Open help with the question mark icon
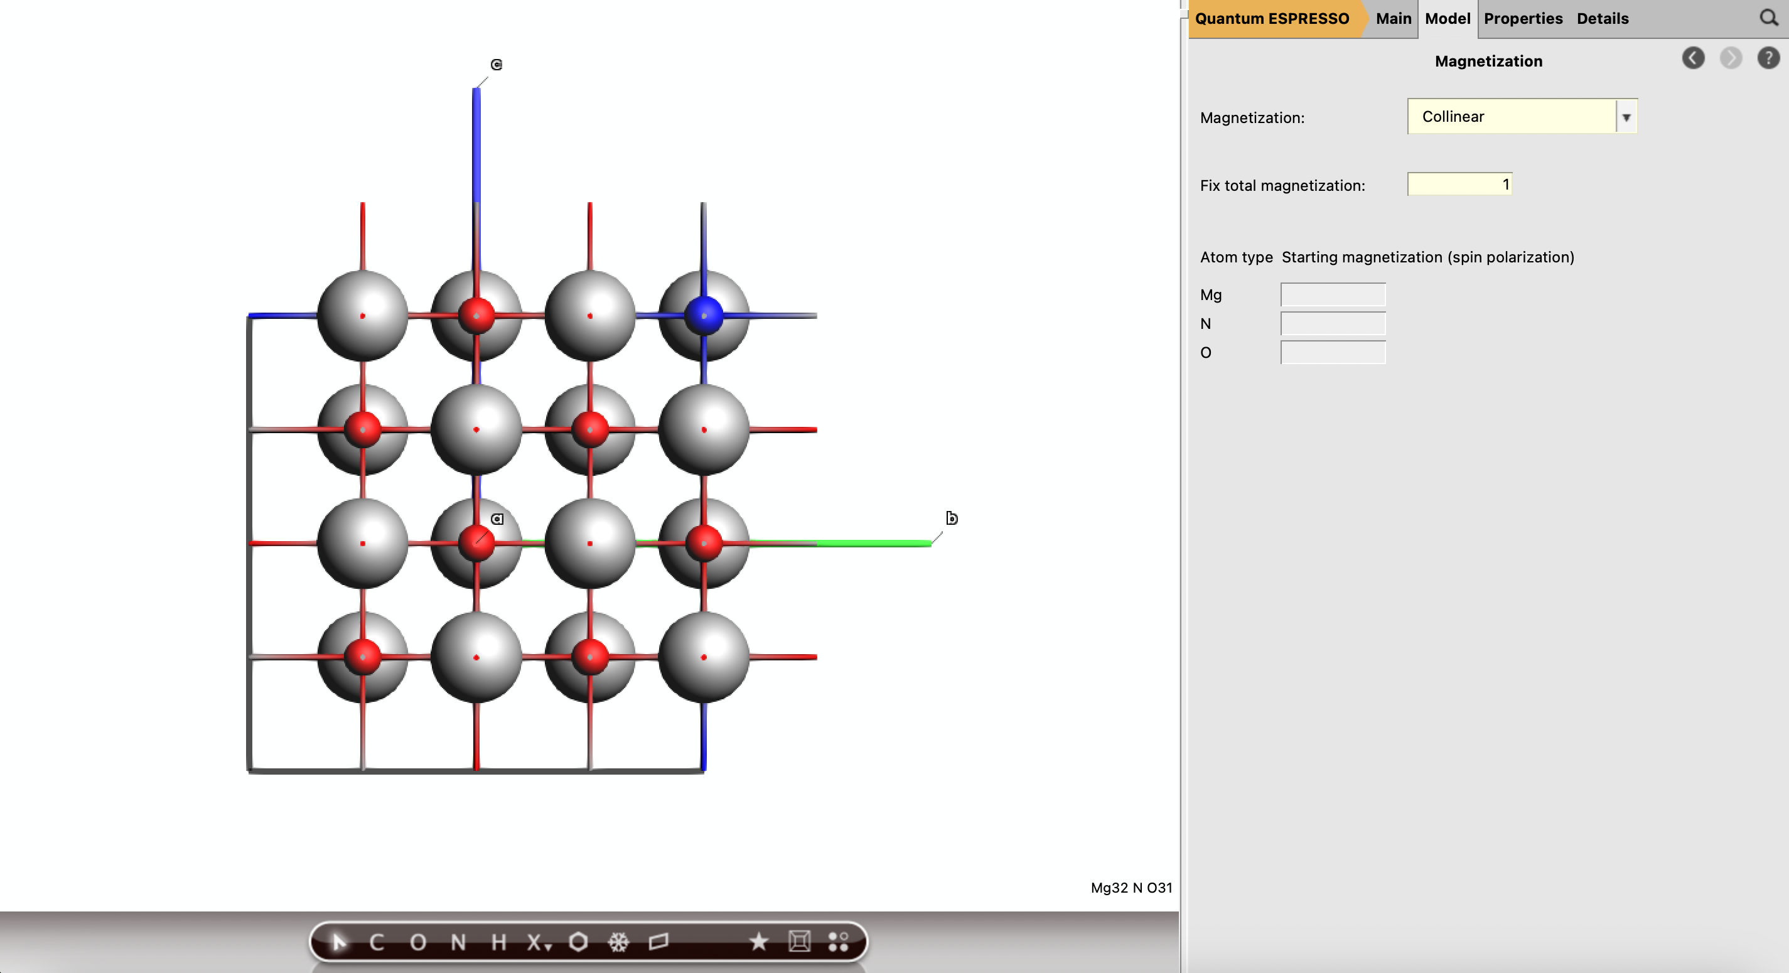The image size is (1789, 973). pyautogui.click(x=1768, y=58)
